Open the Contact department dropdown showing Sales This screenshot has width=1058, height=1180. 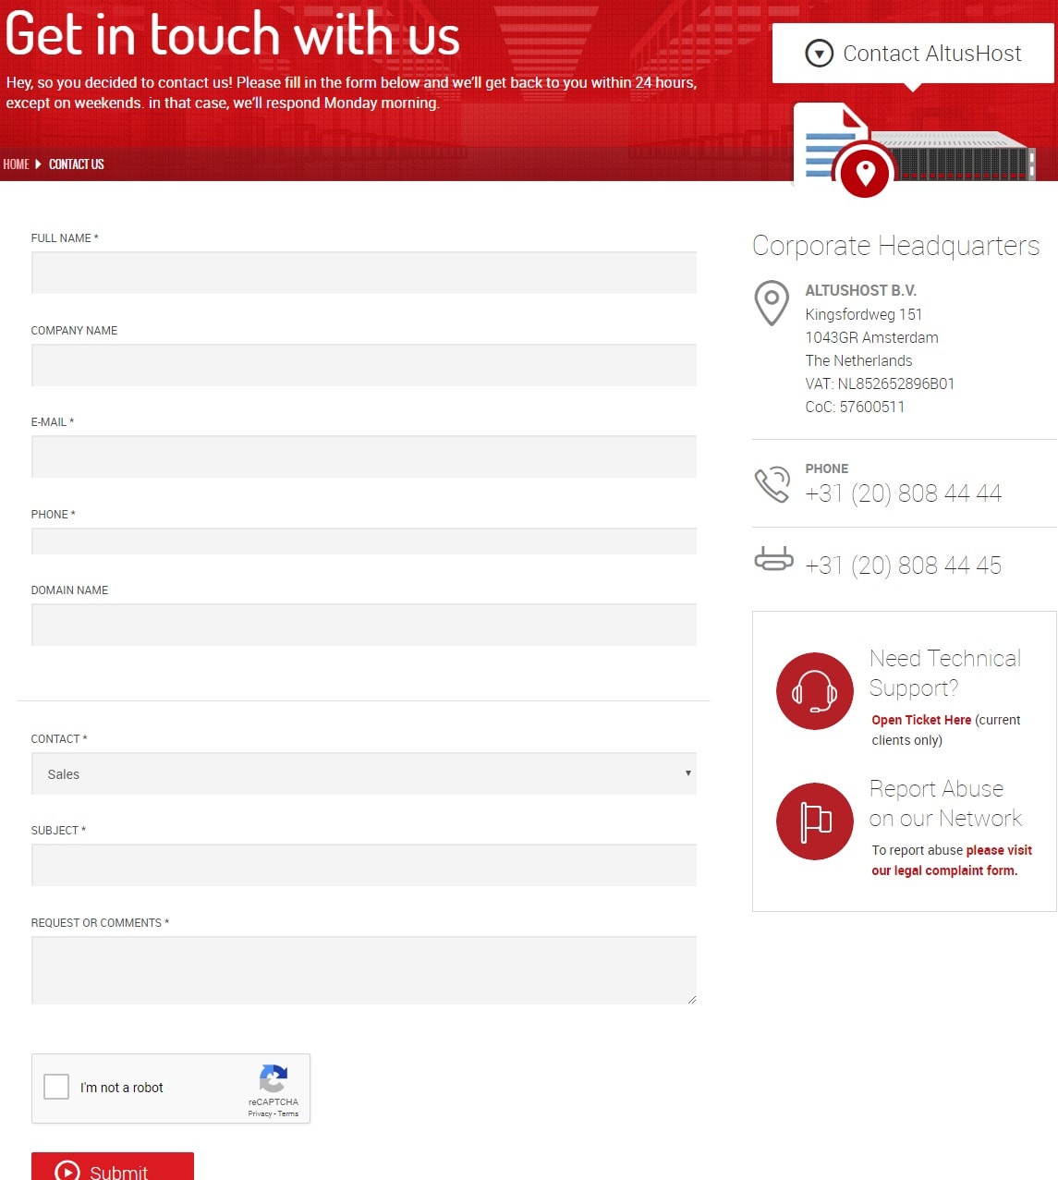[364, 774]
